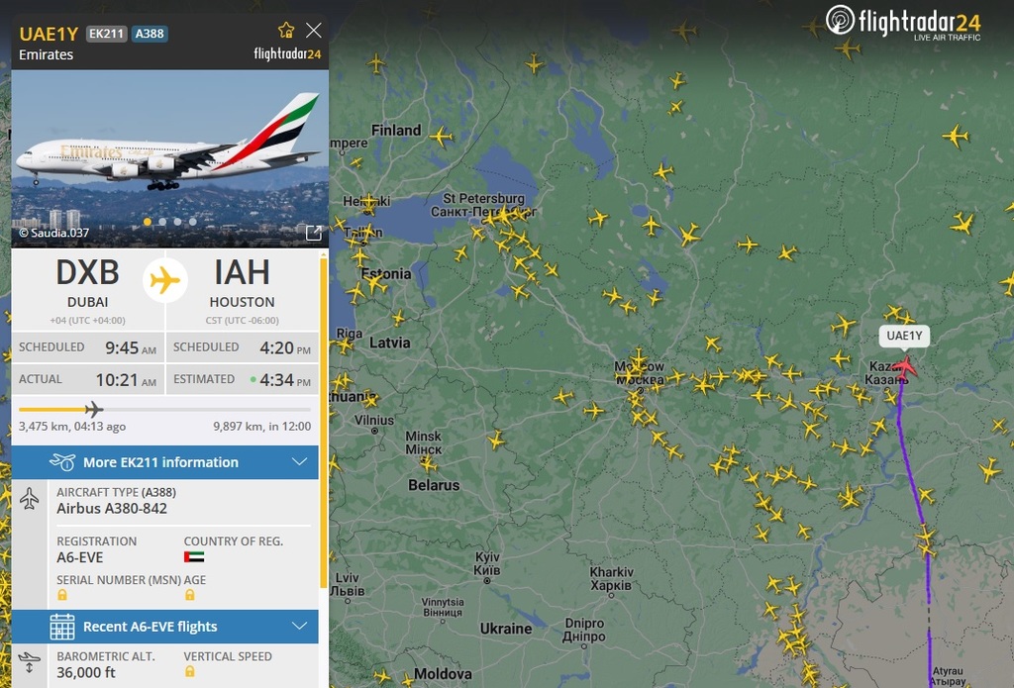The image size is (1014, 688).
Task: Show the third aircraft photo dot
Action: click(177, 222)
